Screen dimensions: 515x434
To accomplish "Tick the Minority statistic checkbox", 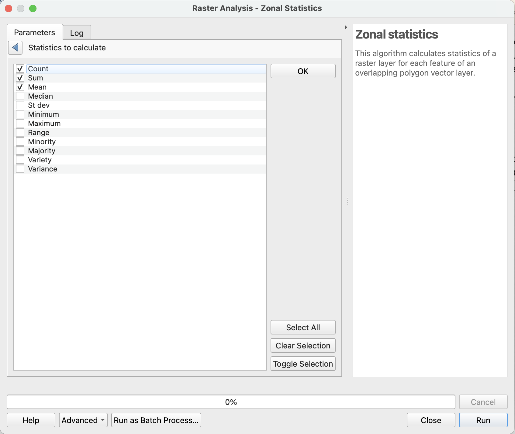I will [x=20, y=142].
